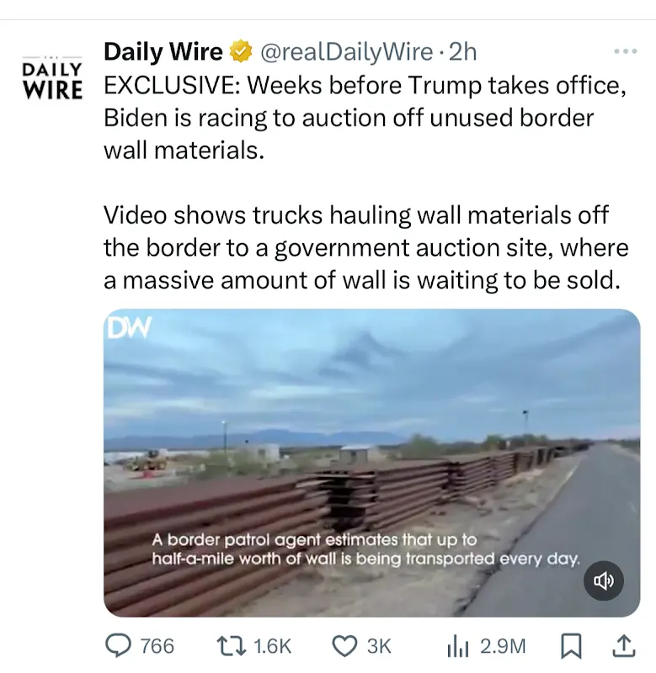
Task: Retweet the Daily Wire post
Action: coord(232,646)
